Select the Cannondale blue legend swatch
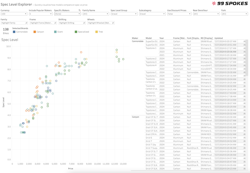This screenshot has width=250, height=173. pos(14,32)
